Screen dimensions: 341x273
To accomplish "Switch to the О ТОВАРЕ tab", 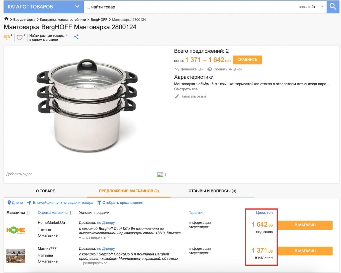I will [x=45, y=191].
